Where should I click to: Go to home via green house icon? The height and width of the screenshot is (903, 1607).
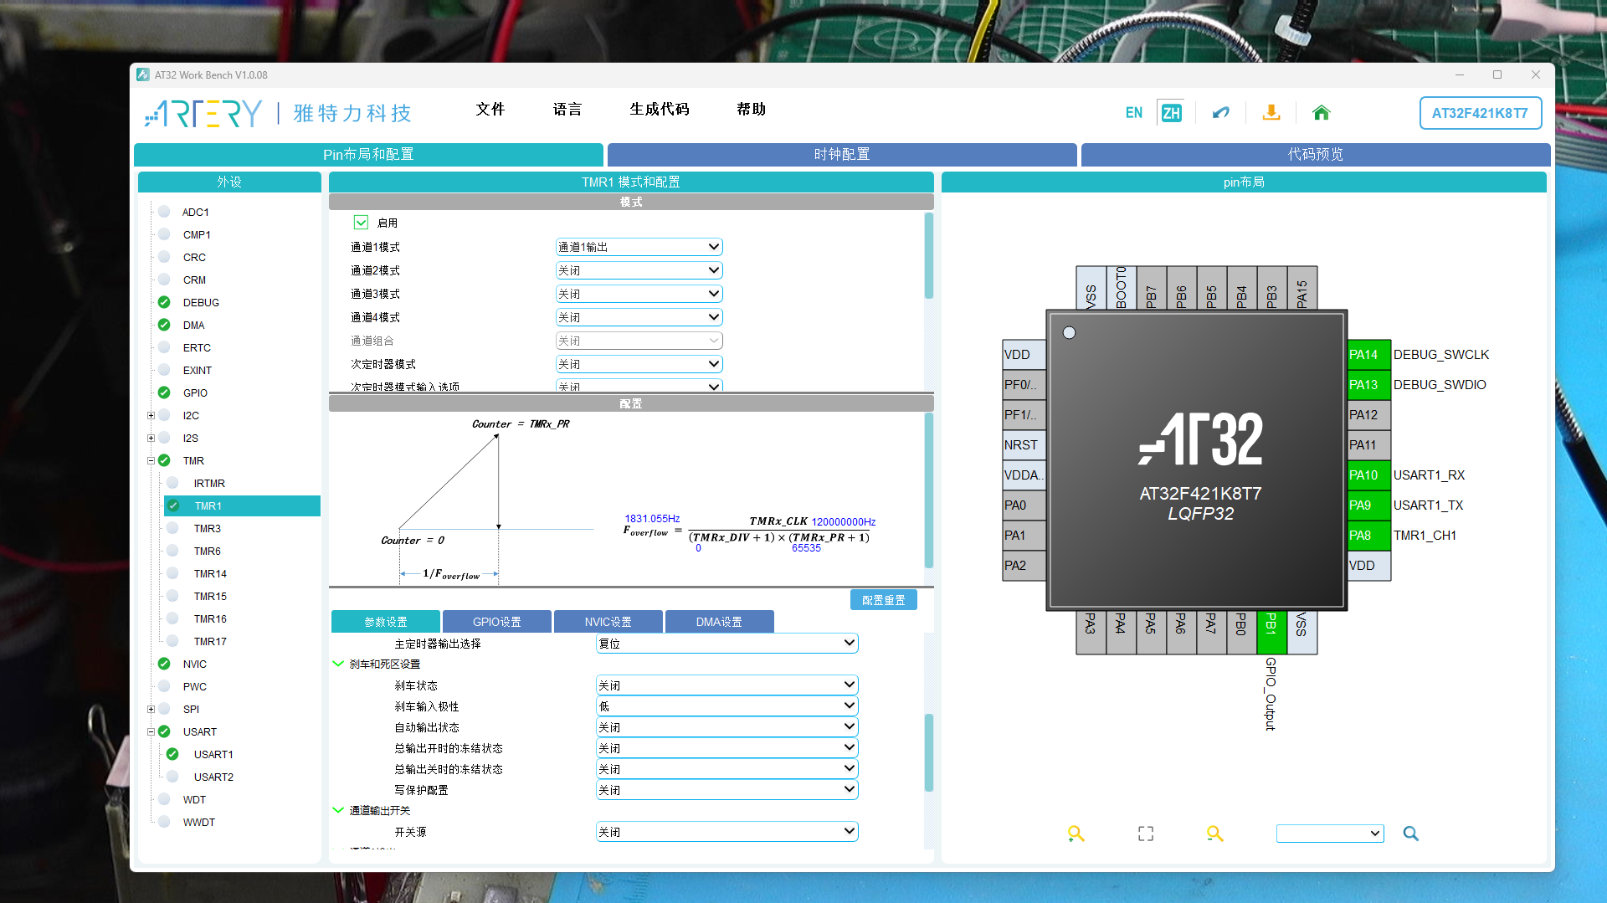[1322, 112]
